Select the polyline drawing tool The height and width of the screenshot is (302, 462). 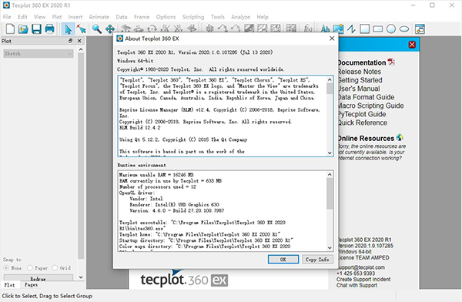pos(351,29)
